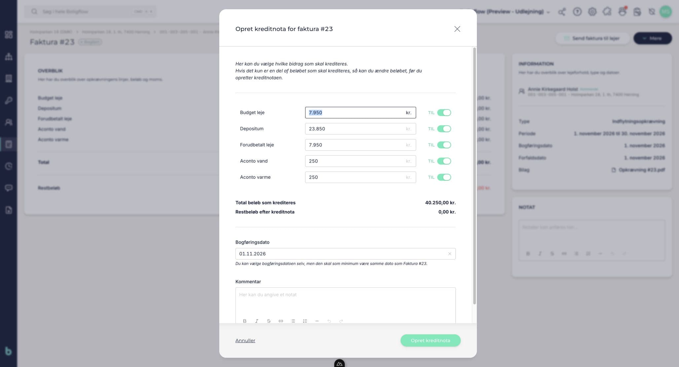Open the dashboard icon in left sidebar
The image size is (679, 367).
(x=9, y=35)
